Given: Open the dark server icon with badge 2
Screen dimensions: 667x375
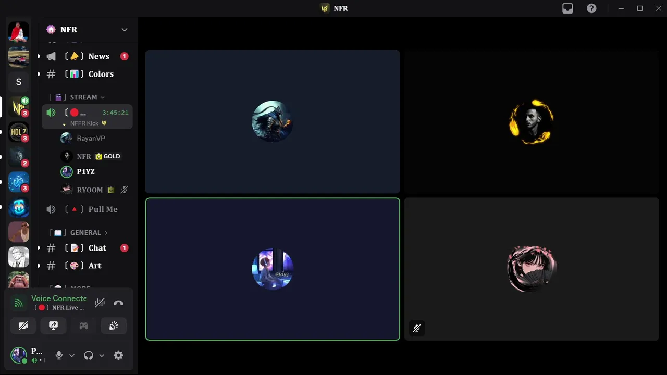Looking at the screenshot, I should coord(19,157).
